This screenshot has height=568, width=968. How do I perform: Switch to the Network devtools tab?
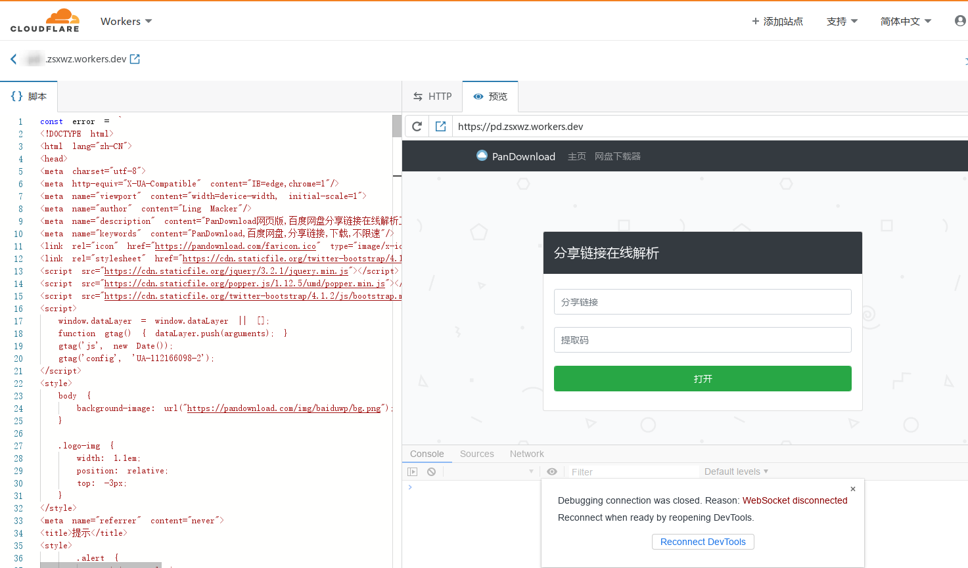coord(527,454)
